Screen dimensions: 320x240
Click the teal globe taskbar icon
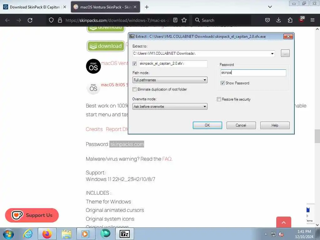[x=105, y=233]
